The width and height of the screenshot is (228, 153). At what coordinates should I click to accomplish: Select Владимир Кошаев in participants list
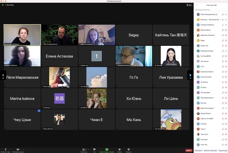point(207,51)
